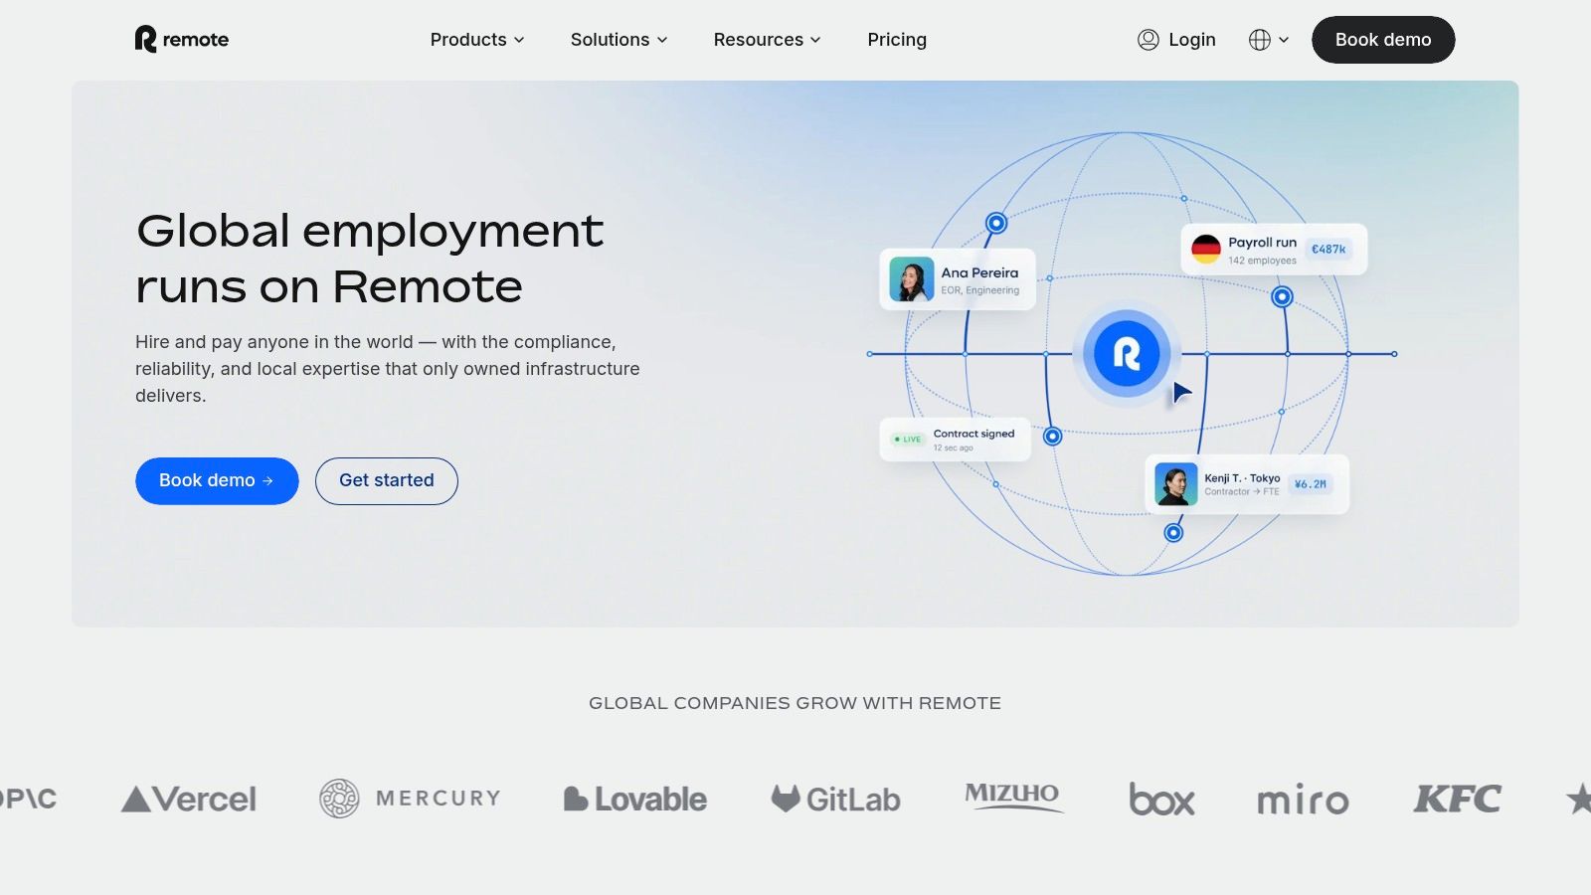Click the Mercury logo
This screenshot has width=1591, height=895.
(410, 799)
